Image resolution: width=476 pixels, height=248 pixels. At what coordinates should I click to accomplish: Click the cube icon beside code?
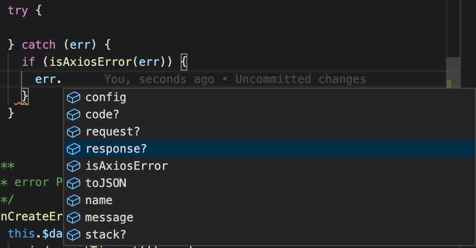coord(74,115)
